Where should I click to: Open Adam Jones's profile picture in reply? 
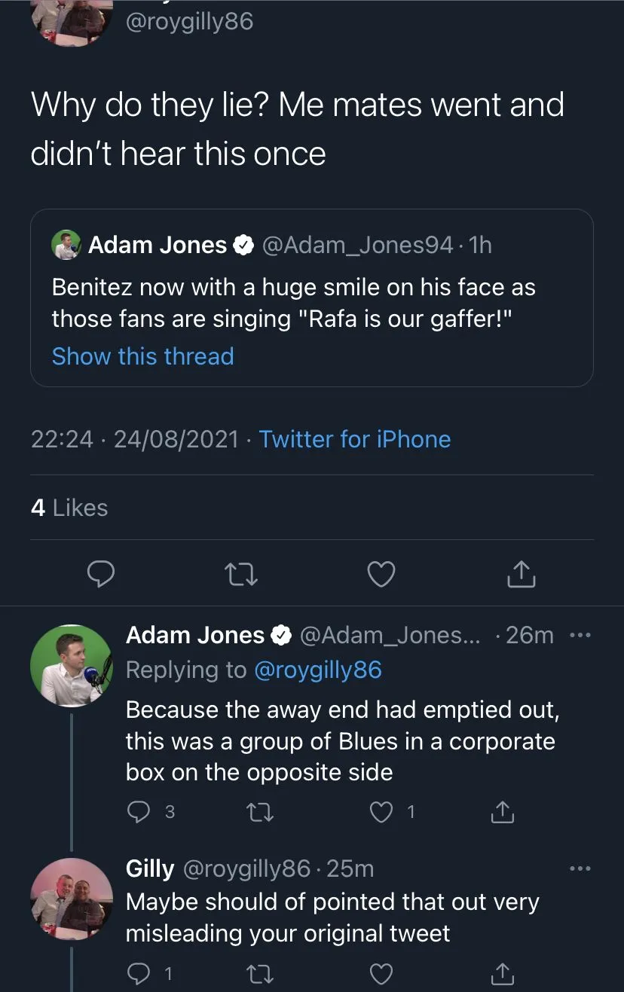[71, 665]
